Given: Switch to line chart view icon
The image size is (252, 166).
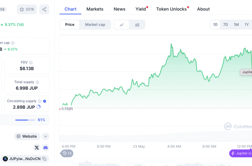Looking at the screenshot, I should click(x=122, y=25).
